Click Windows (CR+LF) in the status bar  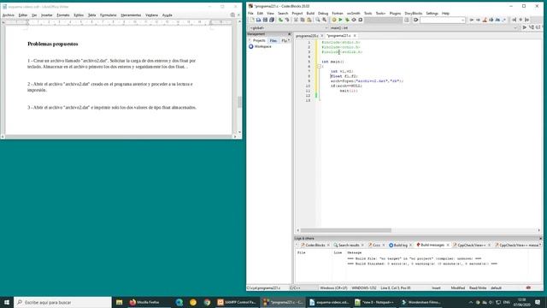[333, 288]
